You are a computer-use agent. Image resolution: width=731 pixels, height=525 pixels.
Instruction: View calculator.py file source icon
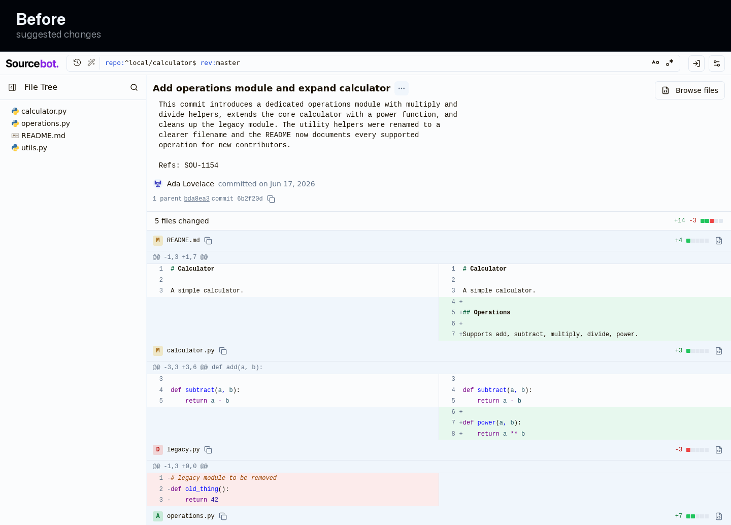719,351
